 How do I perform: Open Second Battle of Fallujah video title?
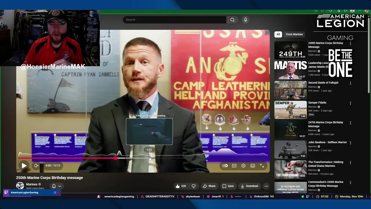(x=323, y=83)
